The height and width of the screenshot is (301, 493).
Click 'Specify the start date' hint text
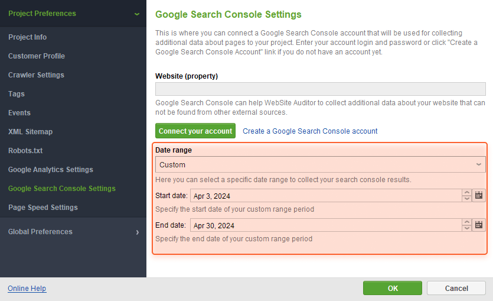(234, 209)
